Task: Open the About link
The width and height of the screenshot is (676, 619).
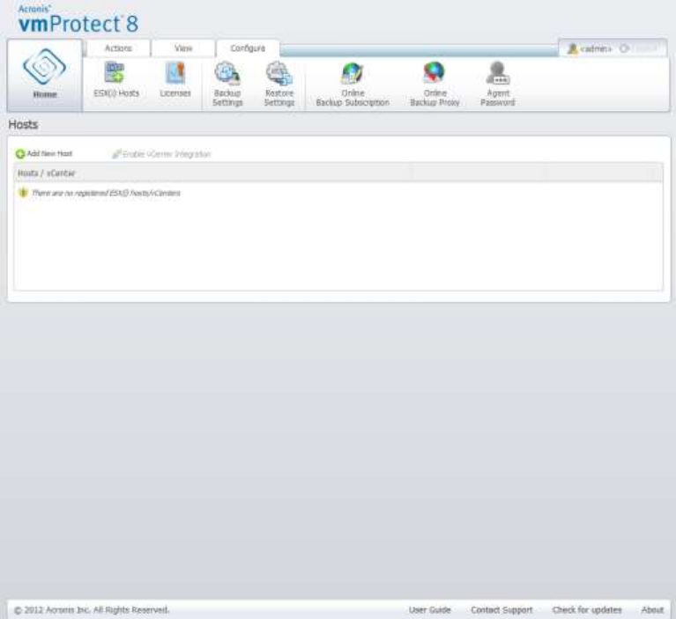Action: (652, 609)
